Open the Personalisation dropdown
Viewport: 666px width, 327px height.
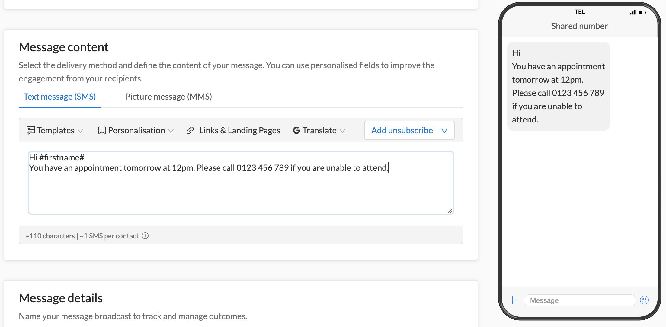tap(171, 131)
